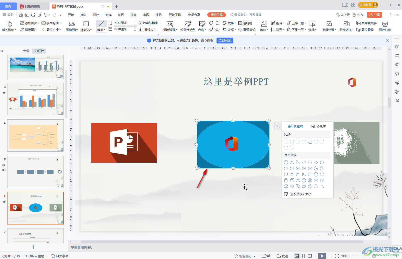This screenshot has height=259, width=402.
Task: Click the zoom out minus button
Action: (354, 256)
